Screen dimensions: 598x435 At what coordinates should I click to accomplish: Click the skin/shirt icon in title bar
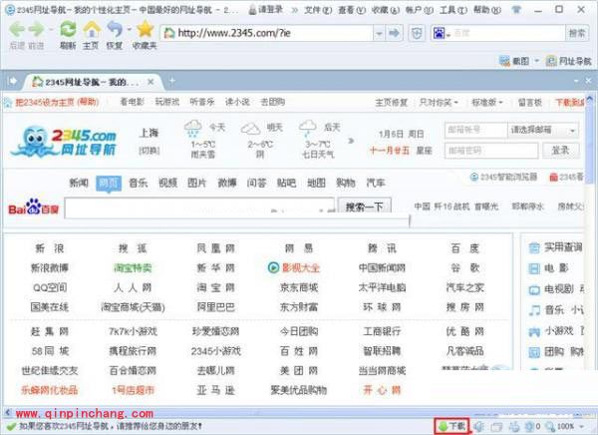(517, 10)
